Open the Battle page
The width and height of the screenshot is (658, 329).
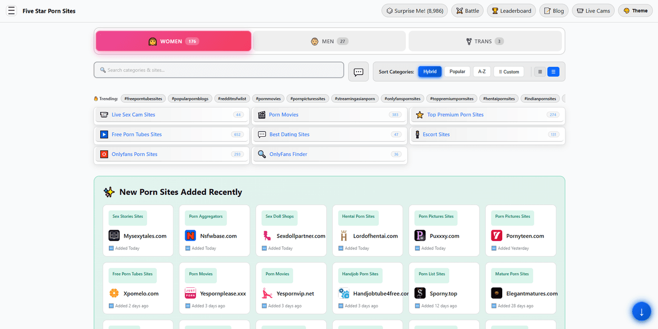point(467,11)
